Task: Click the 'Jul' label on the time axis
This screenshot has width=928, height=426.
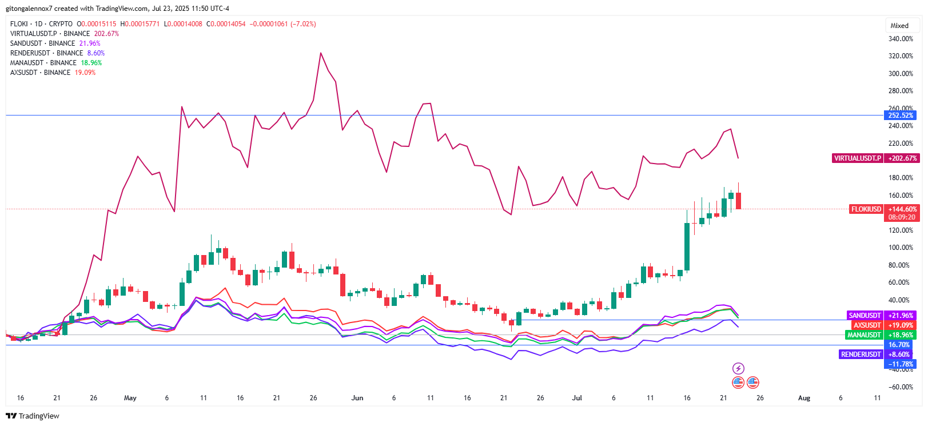Action: coord(577,398)
